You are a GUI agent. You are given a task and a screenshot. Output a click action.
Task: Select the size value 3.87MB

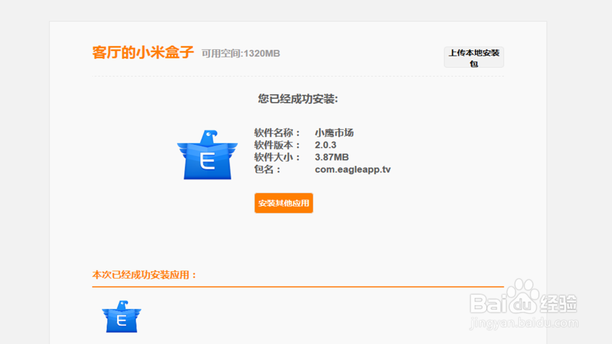(x=332, y=157)
